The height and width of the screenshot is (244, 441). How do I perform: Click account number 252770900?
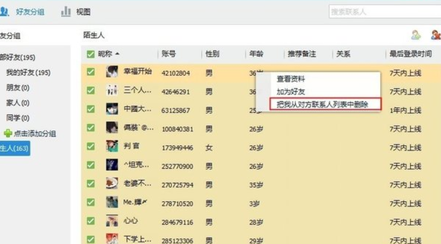pyautogui.click(x=177, y=166)
